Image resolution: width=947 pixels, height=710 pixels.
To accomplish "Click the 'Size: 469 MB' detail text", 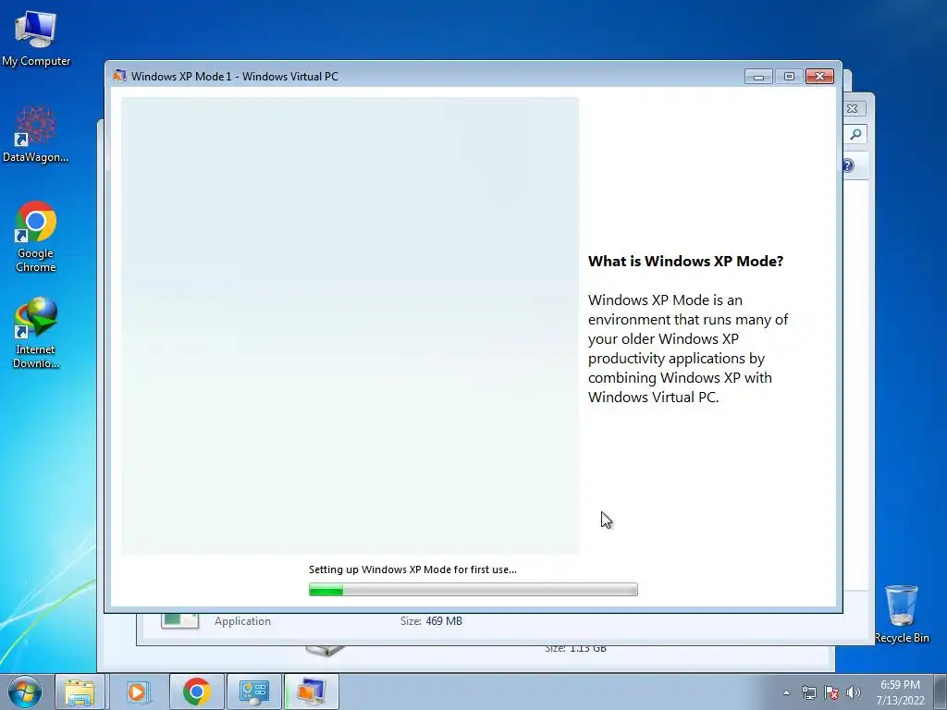I will pos(431,621).
